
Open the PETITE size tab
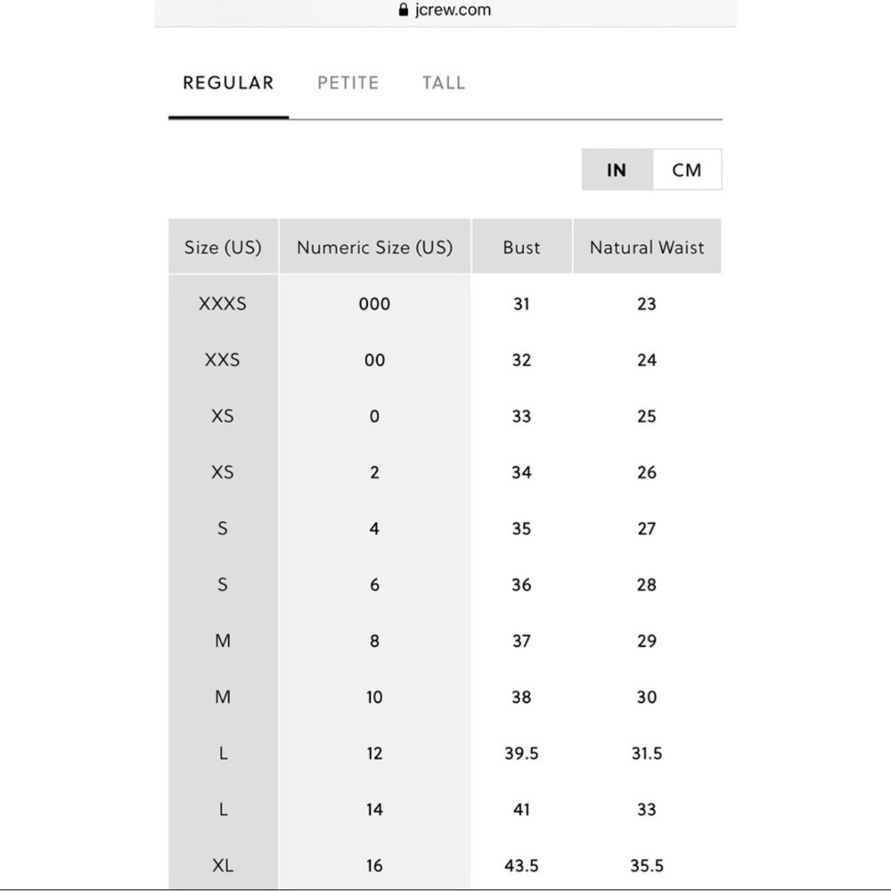[x=347, y=83]
